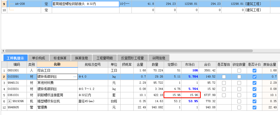Open the 标准换算 tab
Image resolution: width=280 pixels, height=115 pixels.
point(60,58)
